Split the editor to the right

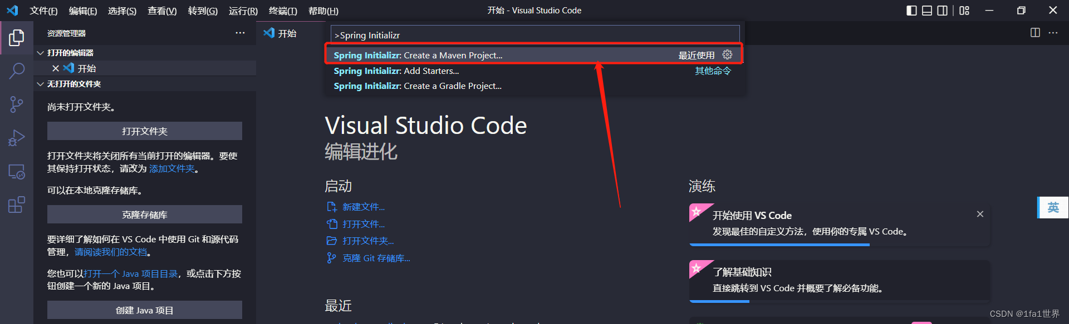[x=1035, y=33]
